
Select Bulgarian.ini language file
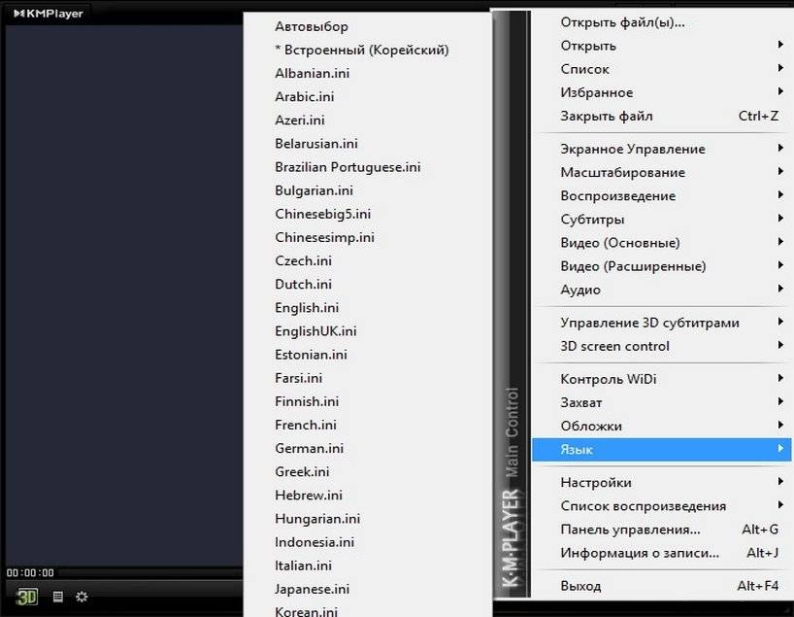368,190
